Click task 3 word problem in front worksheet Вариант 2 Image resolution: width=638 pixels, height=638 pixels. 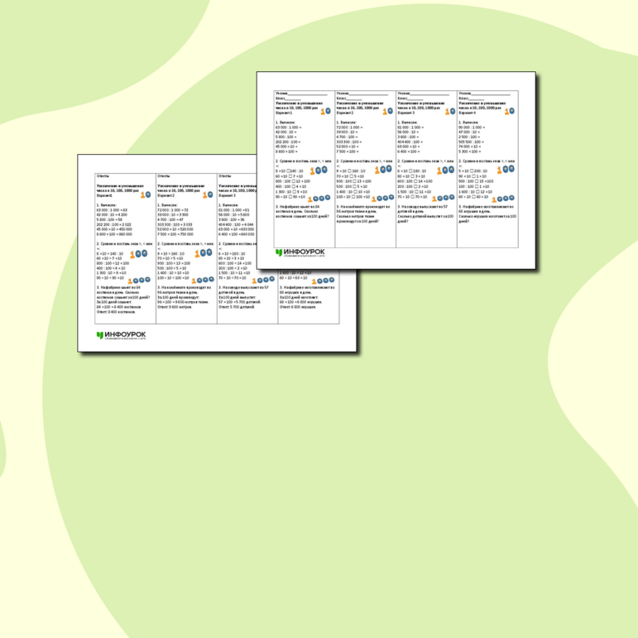[362, 212]
